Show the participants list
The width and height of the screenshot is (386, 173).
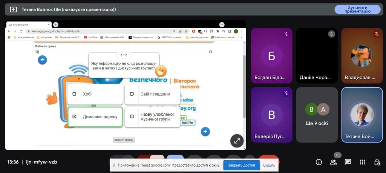click(x=333, y=162)
